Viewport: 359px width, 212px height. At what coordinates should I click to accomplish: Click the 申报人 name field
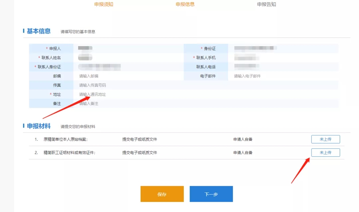[x=128, y=48]
